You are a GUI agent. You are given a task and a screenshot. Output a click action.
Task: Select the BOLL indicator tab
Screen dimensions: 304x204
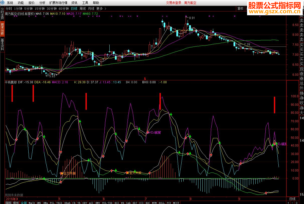[x=162, y=202]
